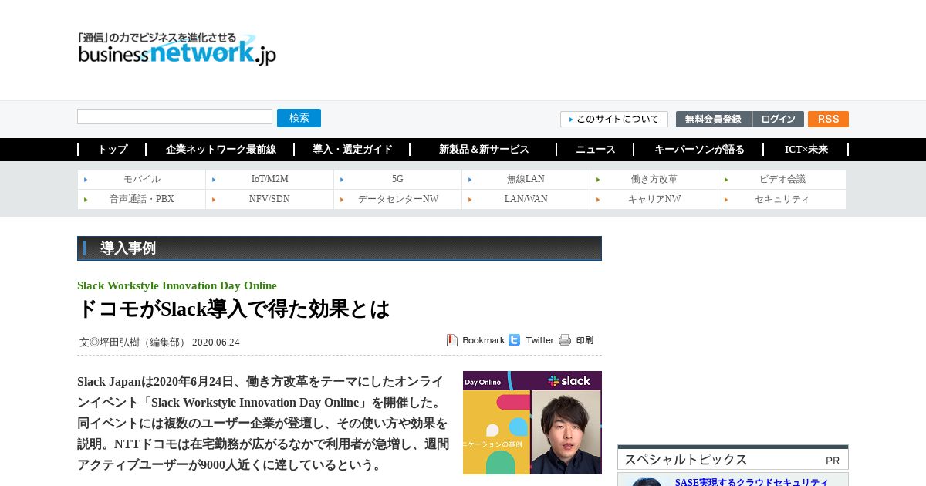The width and height of the screenshot is (926, 486).
Task: Open 導入・選定ガイド menu item
Action: pos(352,150)
